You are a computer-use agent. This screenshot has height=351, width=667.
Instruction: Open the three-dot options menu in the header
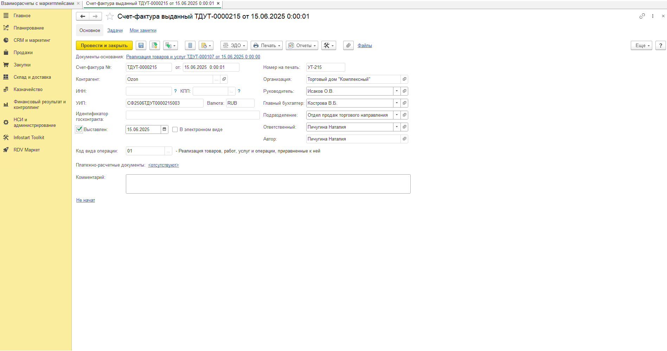(x=653, y=16)
